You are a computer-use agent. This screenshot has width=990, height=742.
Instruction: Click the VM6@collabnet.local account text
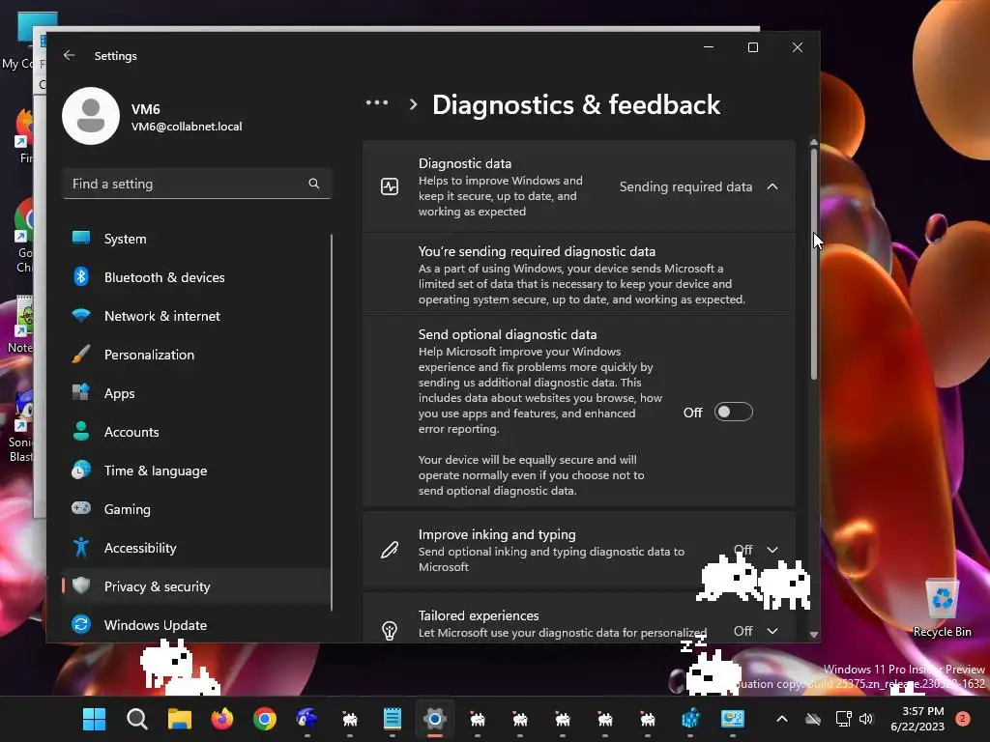coord(187,127)
